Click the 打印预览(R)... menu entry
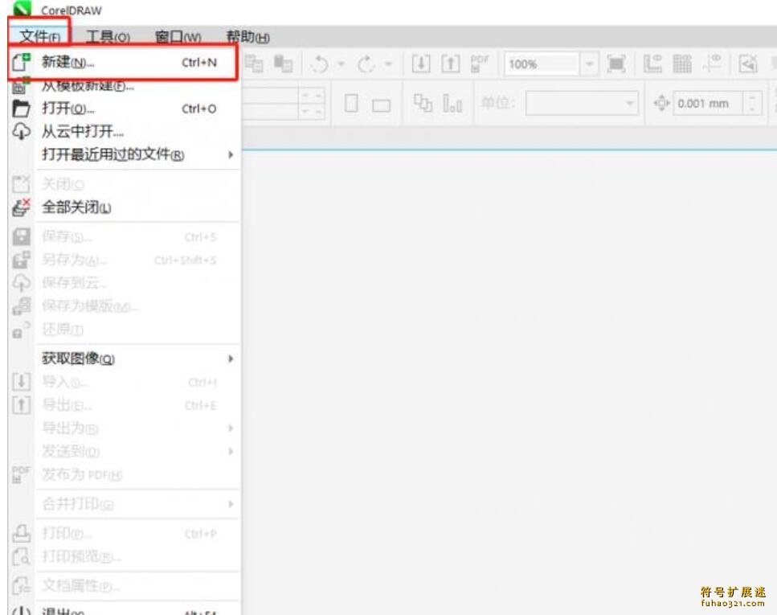Viewport: 777px width, 615px height. tap(123, 556)
